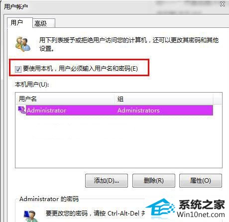This screenshot has height=222, width=229.
Task: Click the Win10net.com watermark text
Action: (201, 215)
